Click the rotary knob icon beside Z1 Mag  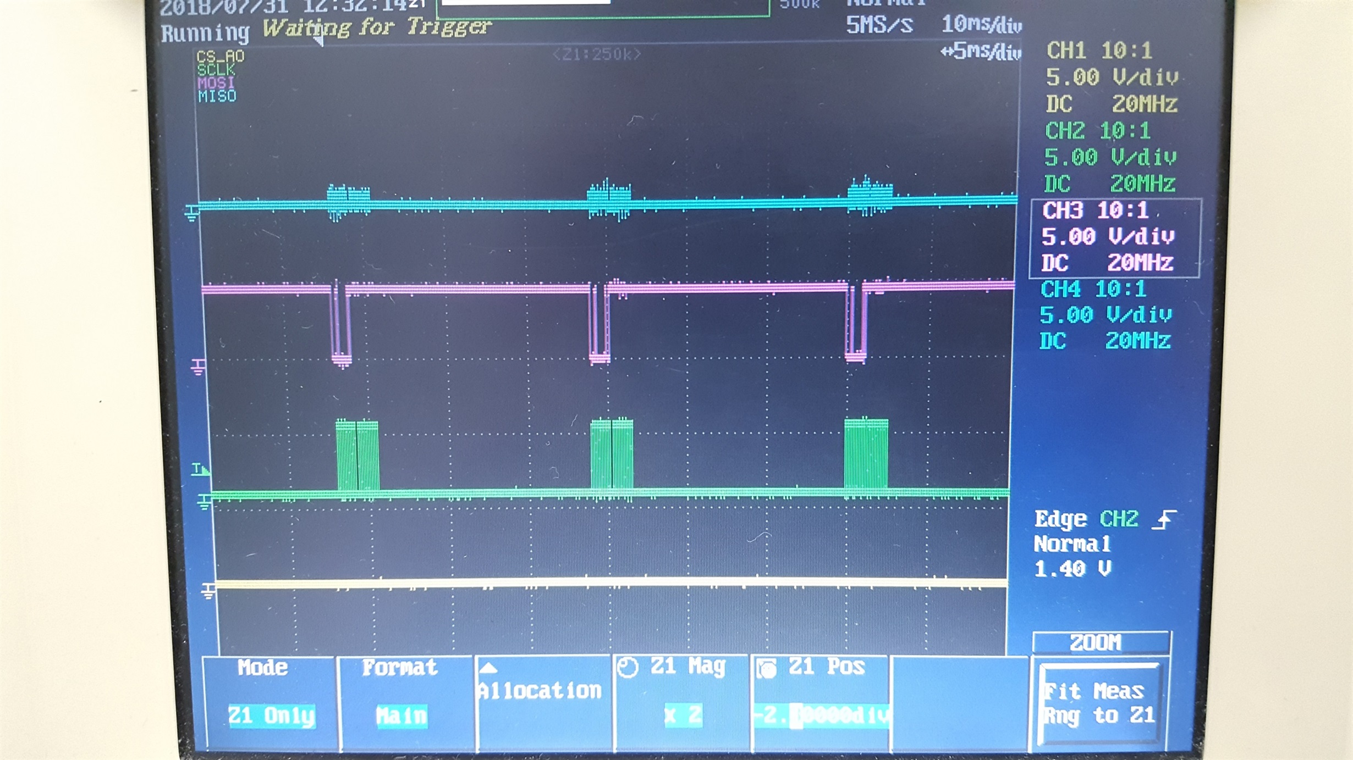pos(628,668)
